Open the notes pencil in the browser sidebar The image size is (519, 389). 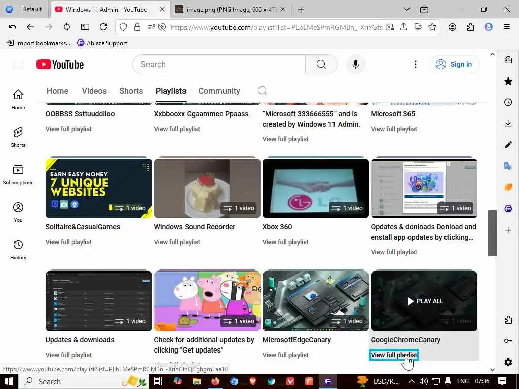[x=508, y=145]
